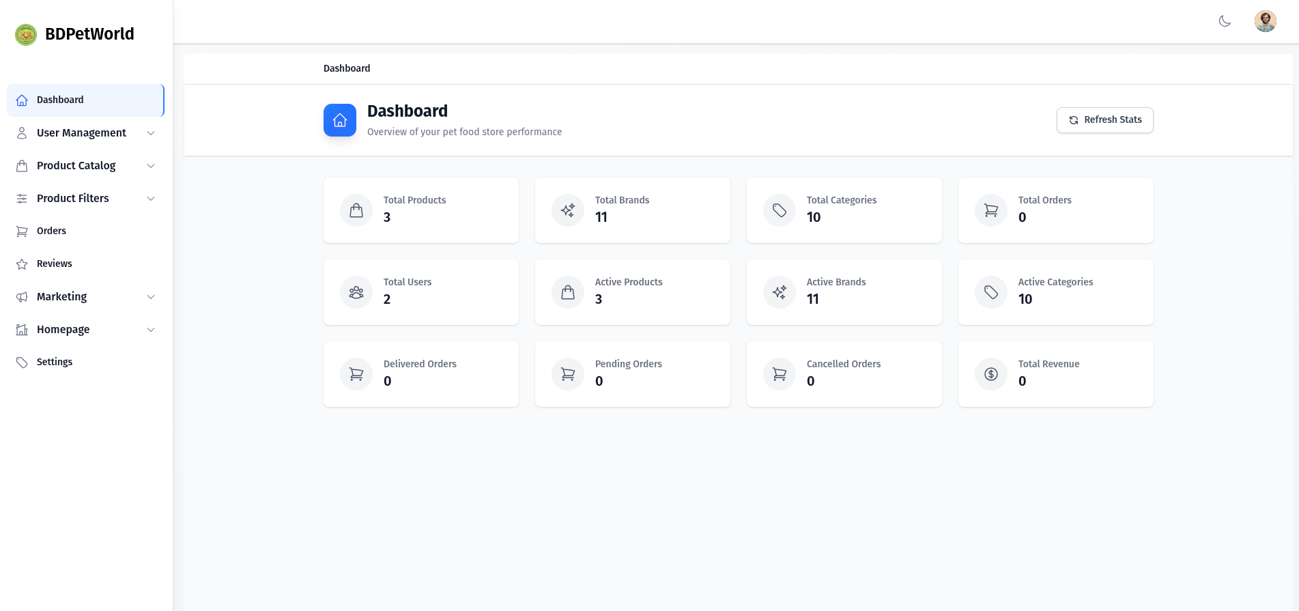The height and width of the screenshot is (611, 1299).
Task: Click the Orders cart icon in sidebar
Action: (22, 231)
